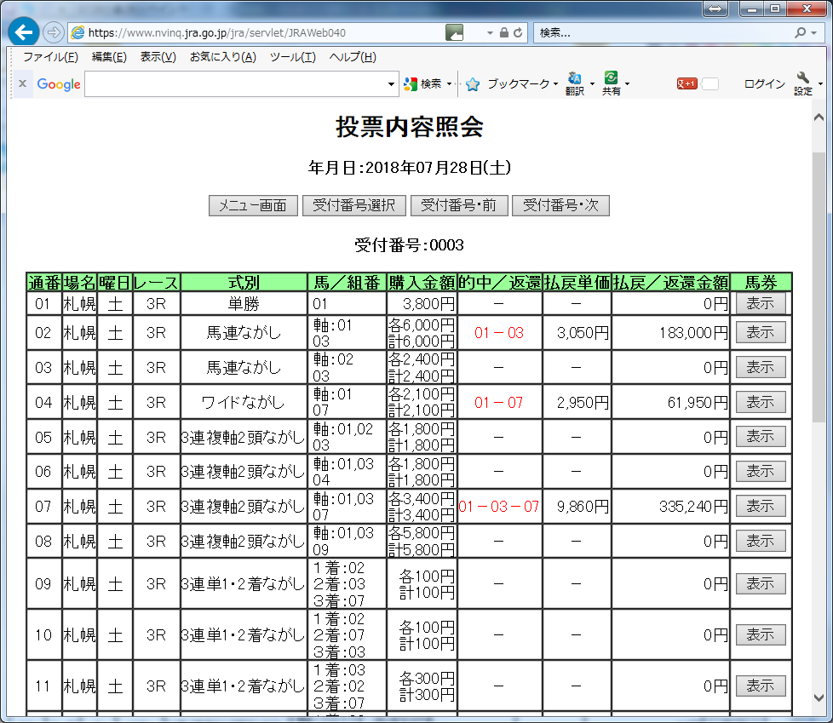Expand the 設定 dropdown arrow
Screen dimensions: 833x723
[820, 84]
